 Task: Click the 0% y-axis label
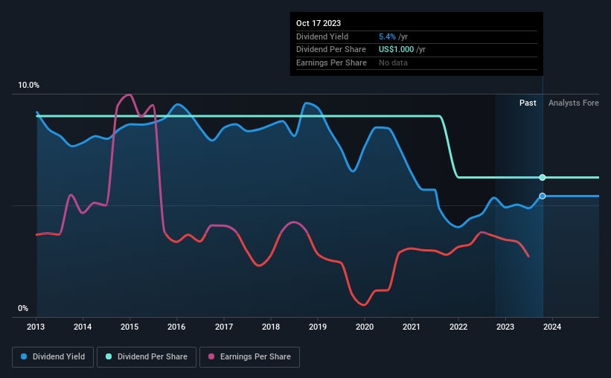23,308
